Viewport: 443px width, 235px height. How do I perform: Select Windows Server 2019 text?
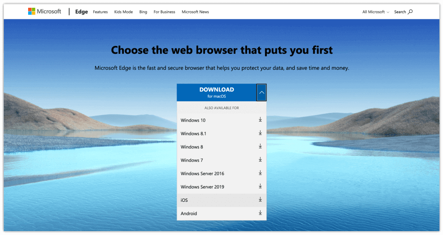202,187
